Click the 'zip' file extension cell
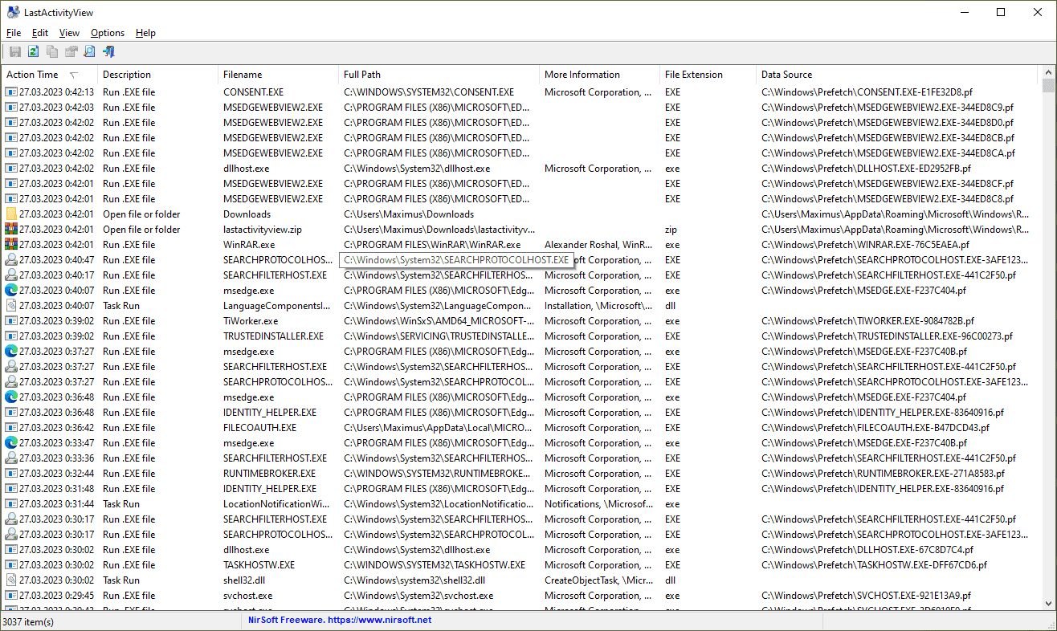Image resolution: width=1057 pixels, height=631 pixels. [x=671, y=230]
